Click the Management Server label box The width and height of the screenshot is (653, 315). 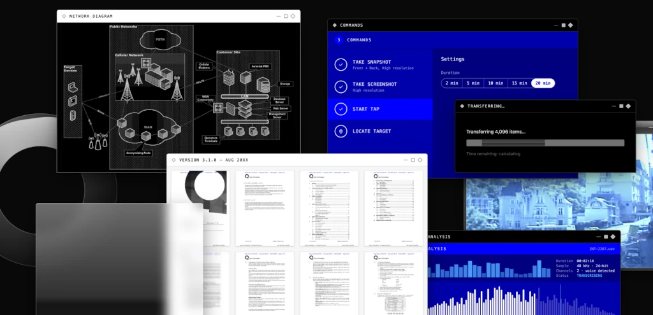[277, 116]
